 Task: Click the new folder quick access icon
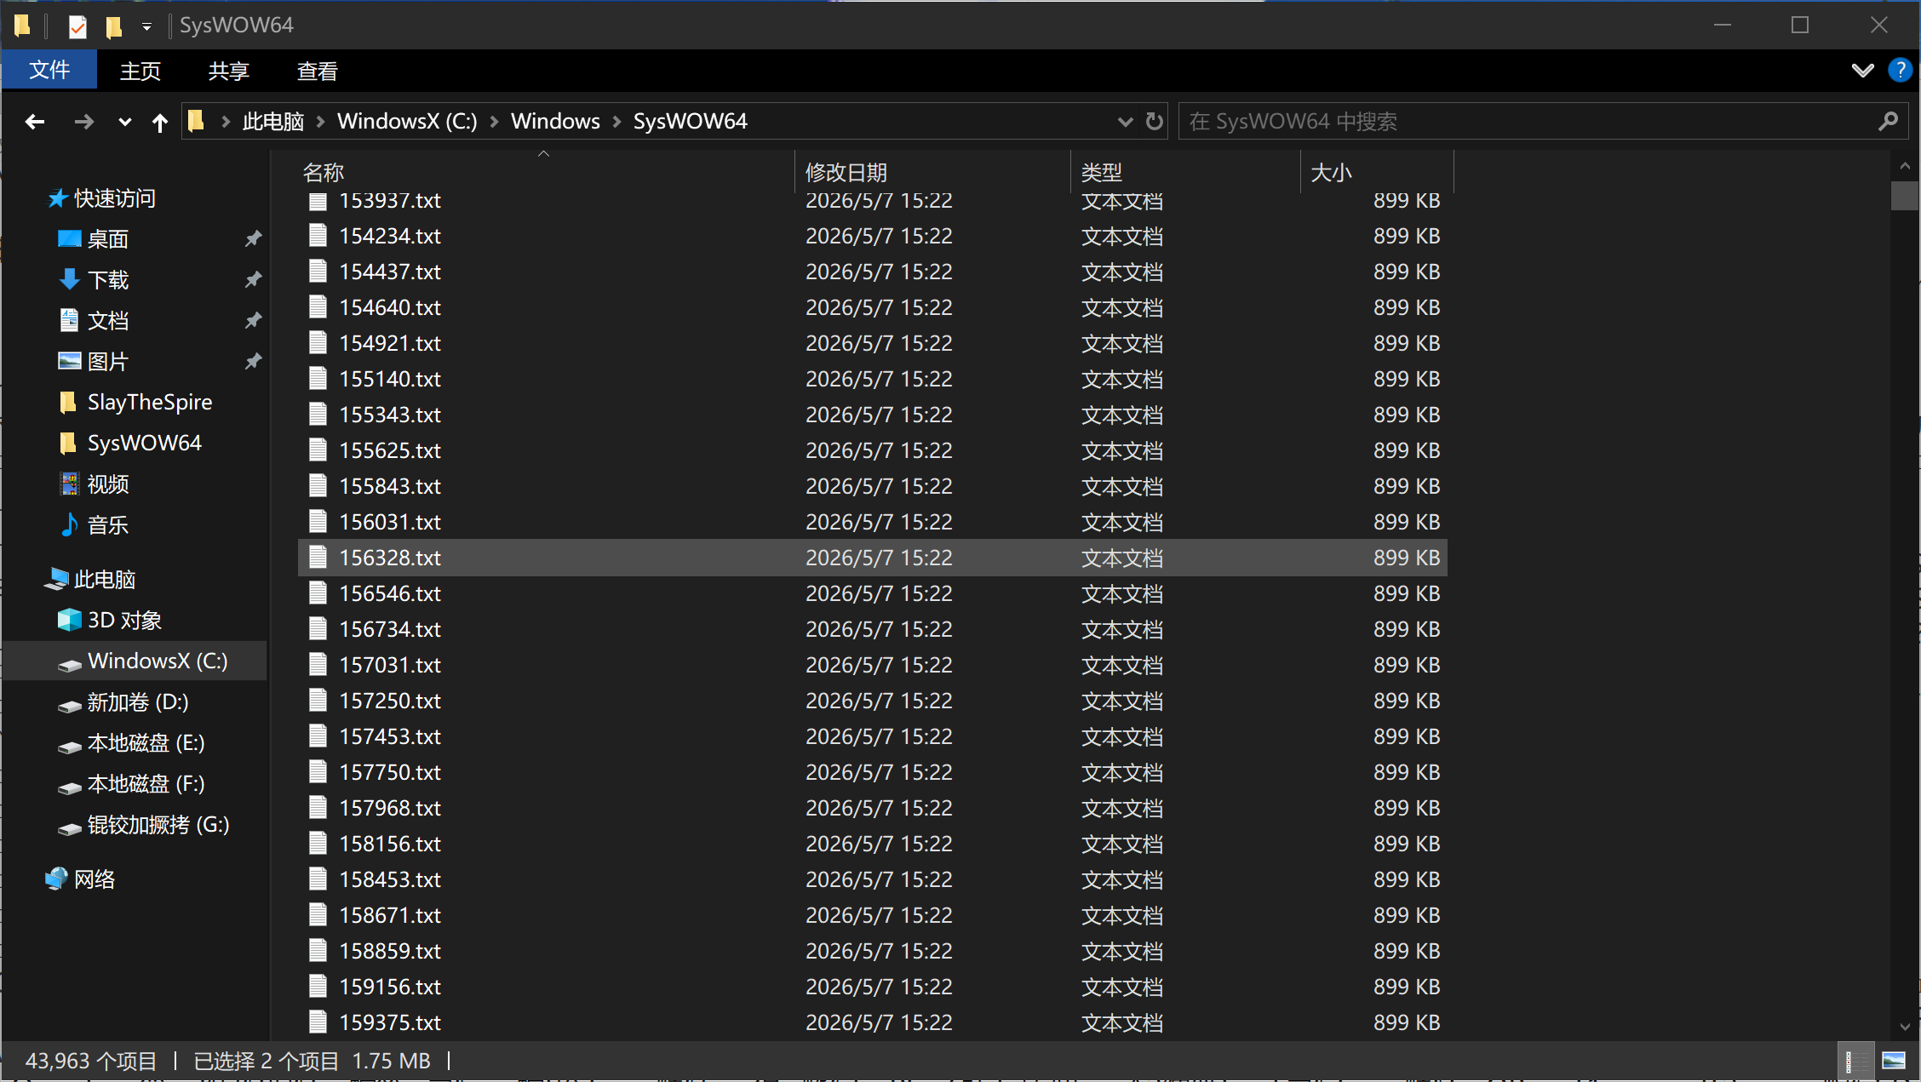113,26
